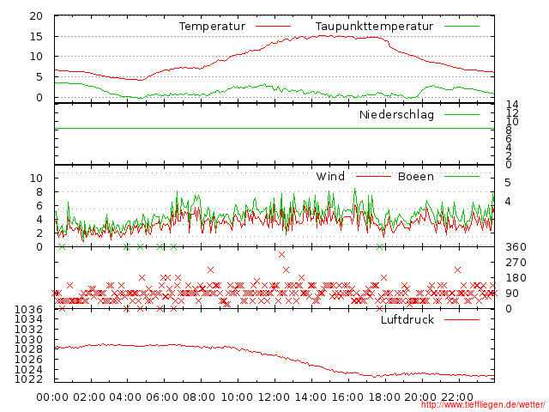Click the red Wind legend line sample

coord(373,176)
